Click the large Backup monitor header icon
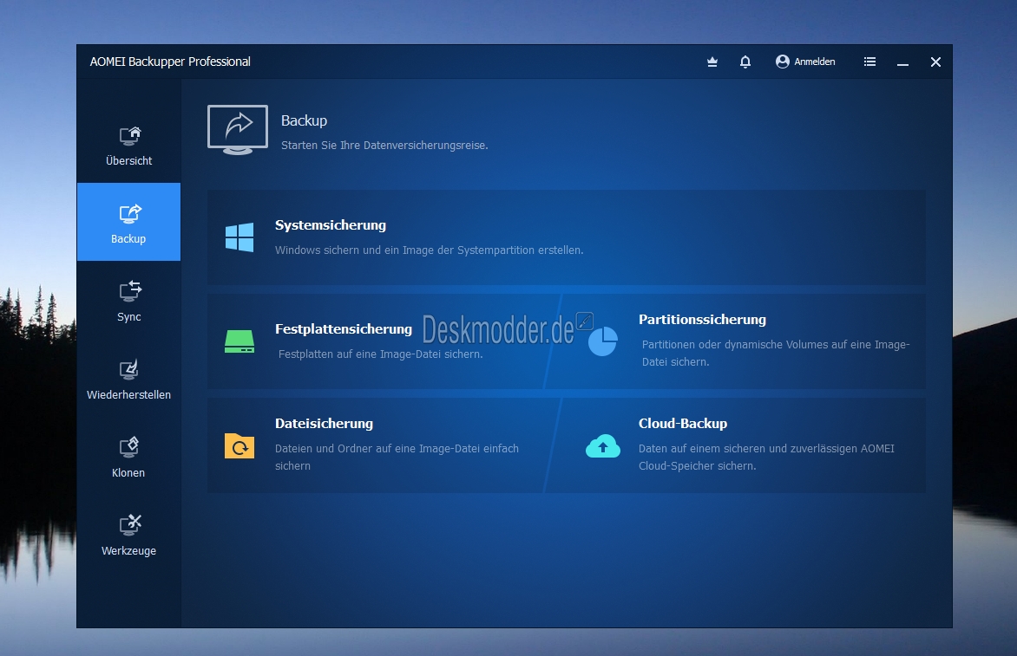The height and width of the screenshot is (656, 1017). tap(238, 129)
